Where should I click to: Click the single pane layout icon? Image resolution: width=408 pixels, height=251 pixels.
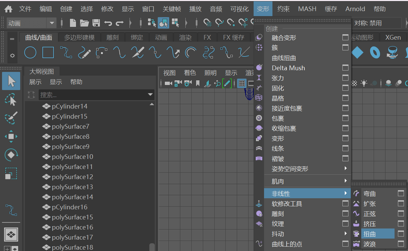[11, 235]
